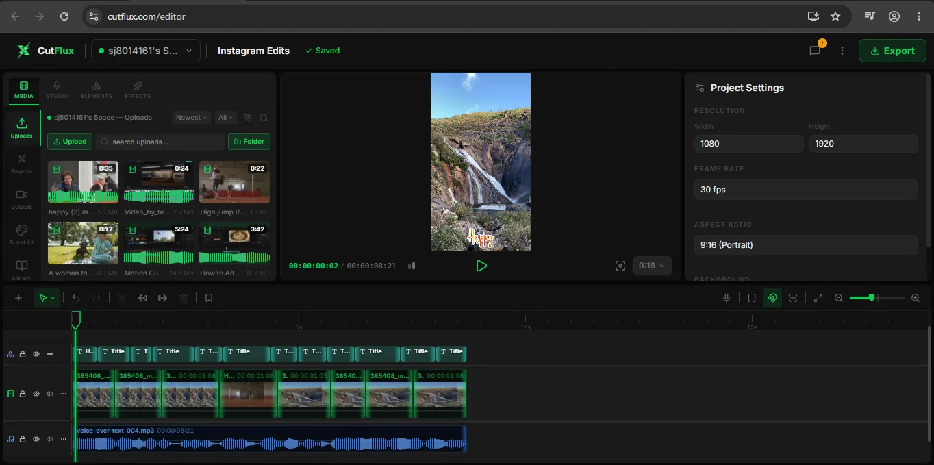The height and width of the screenshot is (465, 934).
Task: Click the Height field showing 1920
Action: (x=863, y=144)
